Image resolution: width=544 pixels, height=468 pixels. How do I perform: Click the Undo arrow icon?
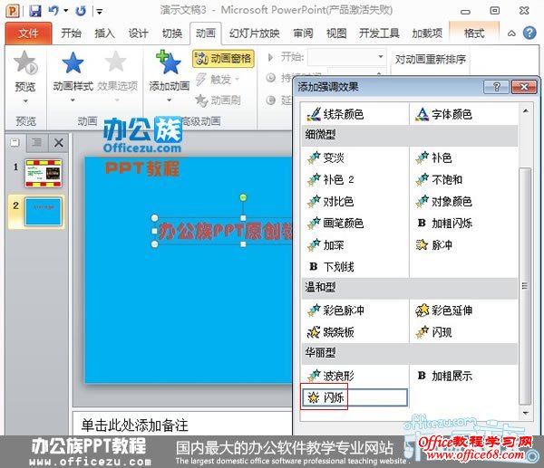pyautogui.click(x=53, y=11)
